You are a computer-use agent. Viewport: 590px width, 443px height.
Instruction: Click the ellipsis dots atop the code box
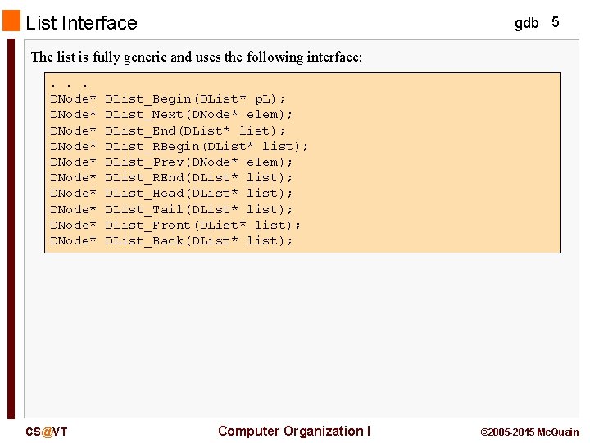pyautogui.click(x=69, y=86)
